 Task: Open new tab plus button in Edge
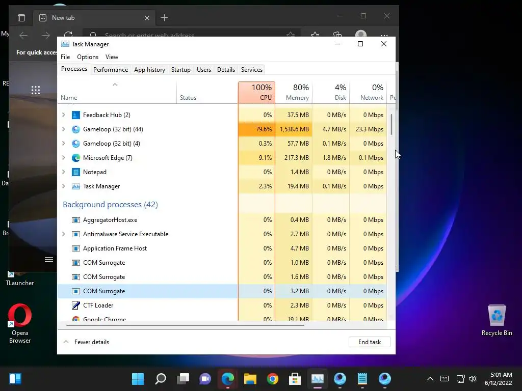(164, 18)
